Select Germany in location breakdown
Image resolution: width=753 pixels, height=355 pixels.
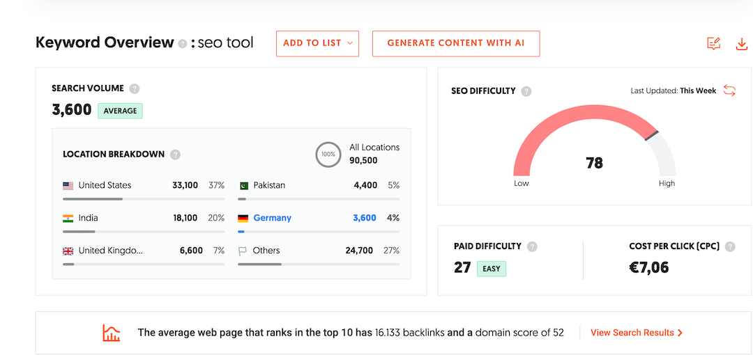point(272,218)
